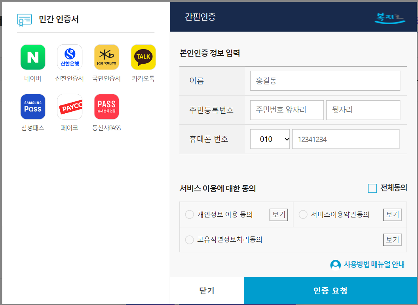Click 닫기 to close the dialog
Screen dimensions: 418x305
coord(207,290)
